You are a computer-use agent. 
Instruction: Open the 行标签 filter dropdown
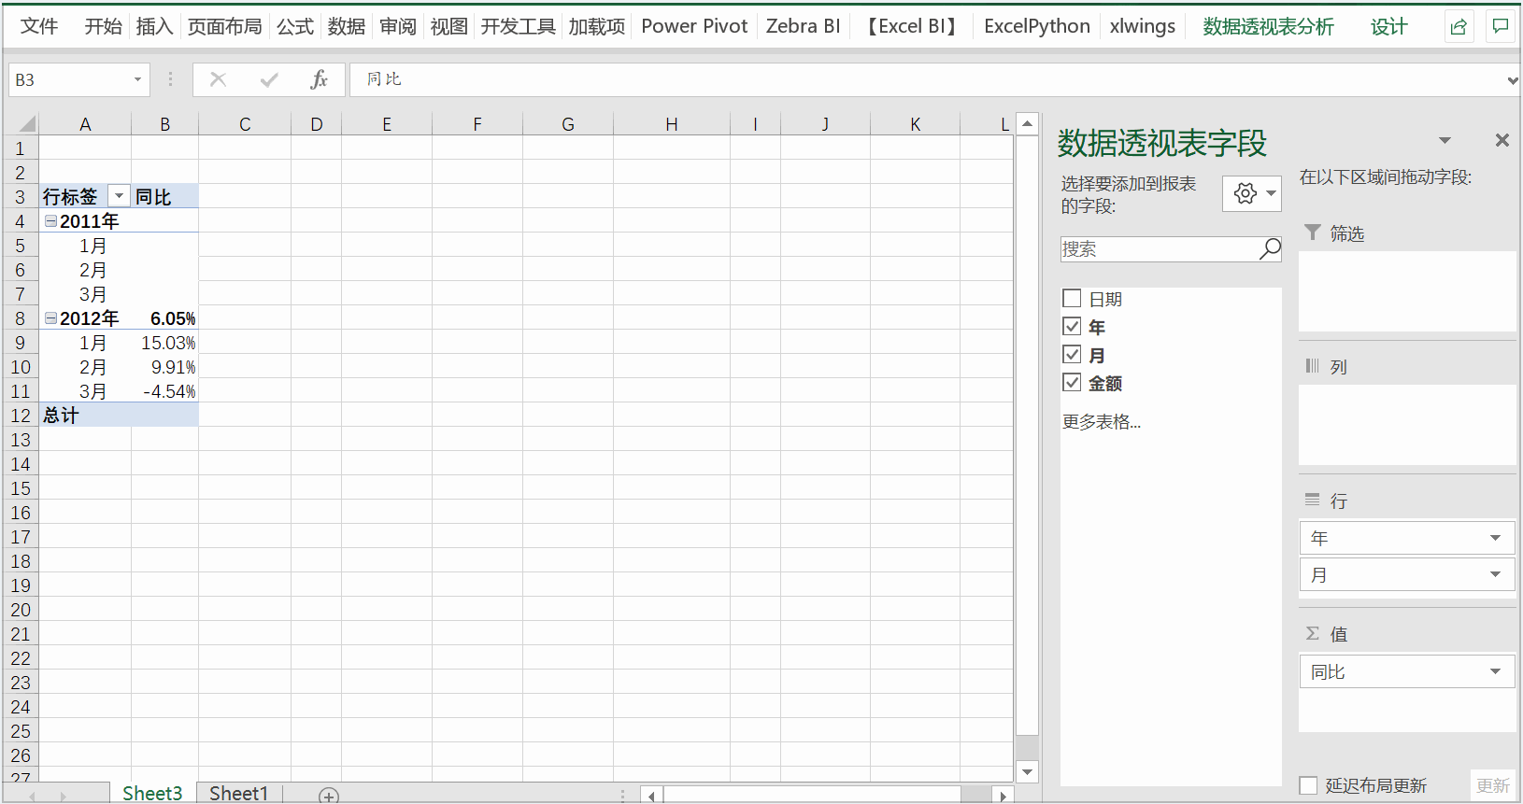tap(119, 196)
